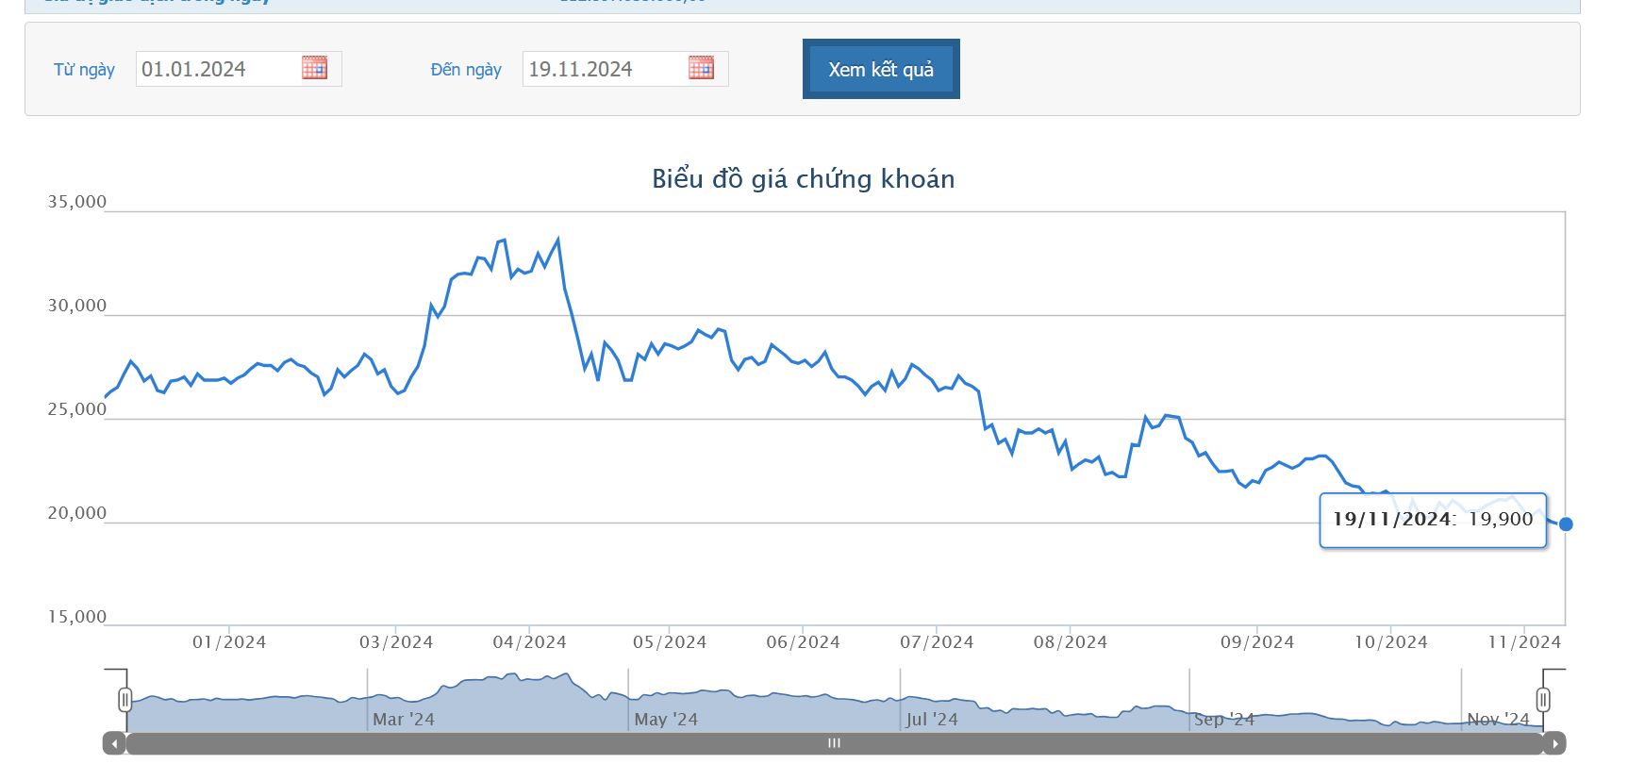Click the Mar '24 label in the navigator
The height and width of the screenshot is (764, 1628).
[x=404, y=720]
